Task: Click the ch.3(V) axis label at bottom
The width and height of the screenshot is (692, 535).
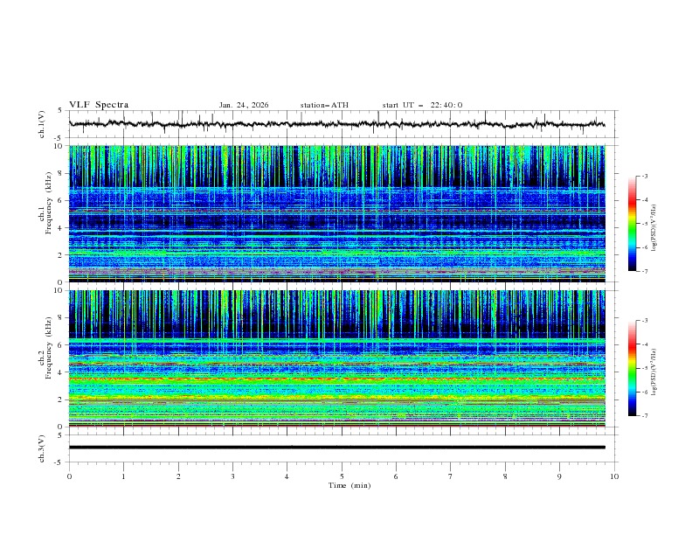Action: click(42, 448)
